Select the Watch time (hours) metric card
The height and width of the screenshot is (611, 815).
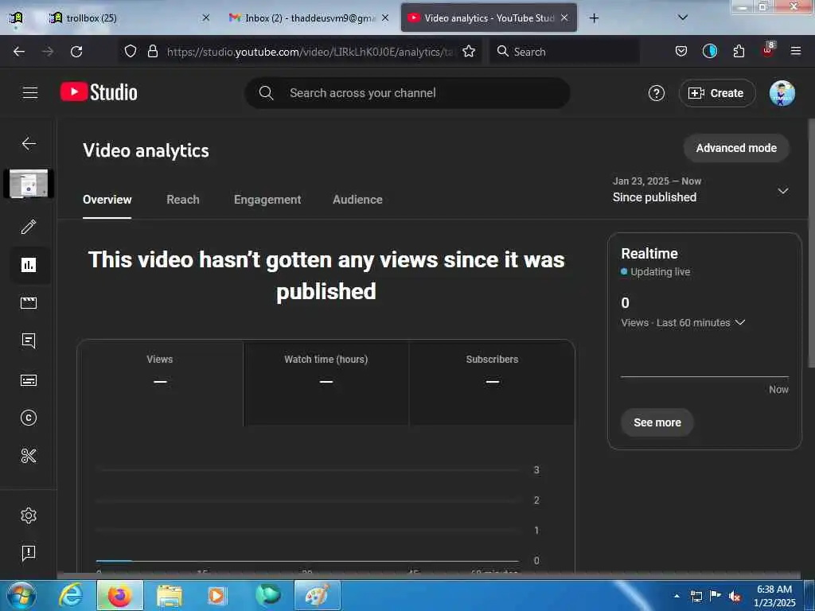(x=326, y=383)
